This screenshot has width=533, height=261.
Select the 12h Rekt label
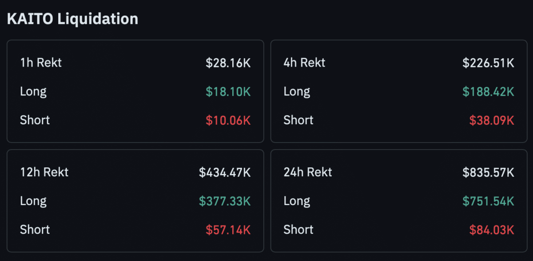click(44, 172)
